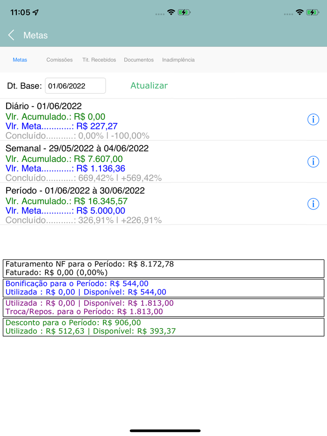Screen dimensions: 327x436
Task: Go back using the navigation chevron
Action: [x=10, y=35]
